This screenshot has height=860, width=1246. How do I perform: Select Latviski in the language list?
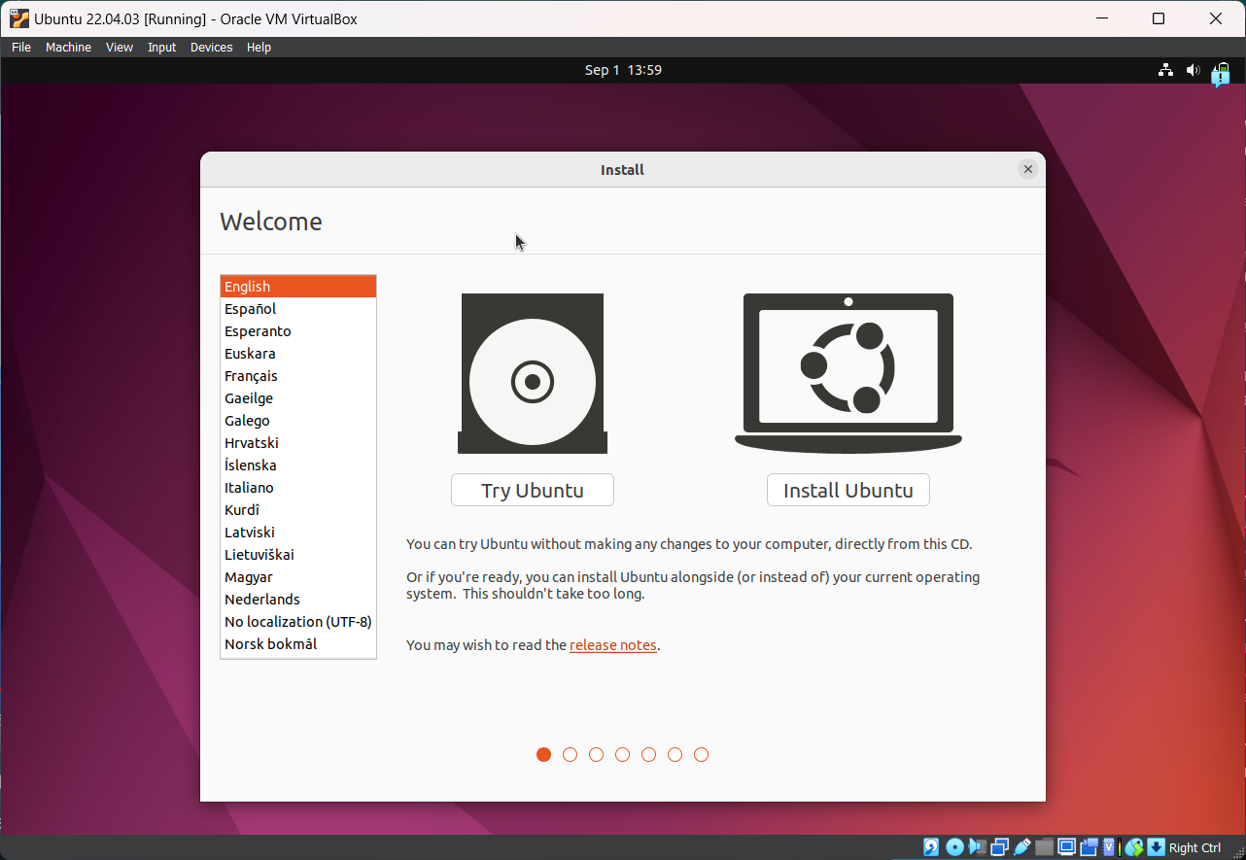298,533
